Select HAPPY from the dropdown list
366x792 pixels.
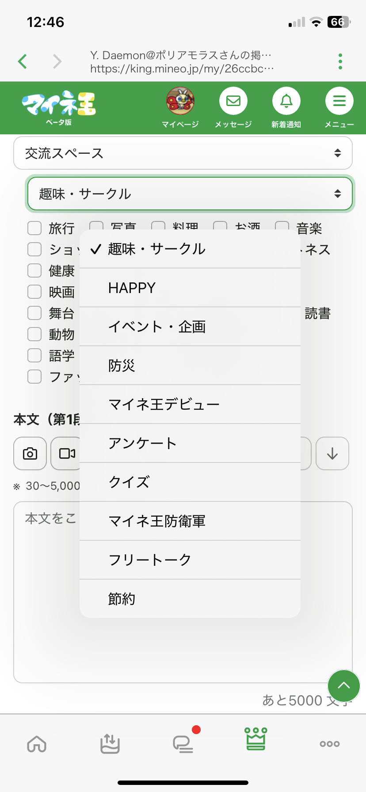(132, 288)
